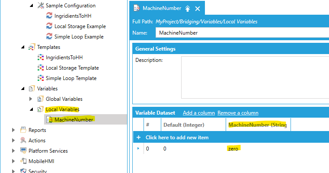Click the pin arrow icon on MachineNumber tab
Viewport: 329px width, 173px height.
(188, 9)
